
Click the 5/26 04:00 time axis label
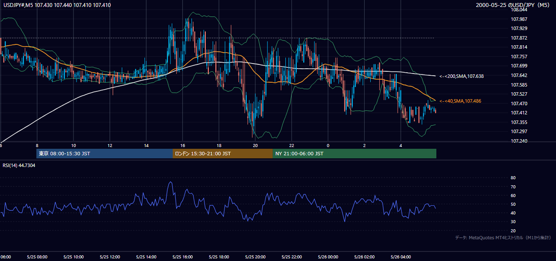tap(401, 257)
